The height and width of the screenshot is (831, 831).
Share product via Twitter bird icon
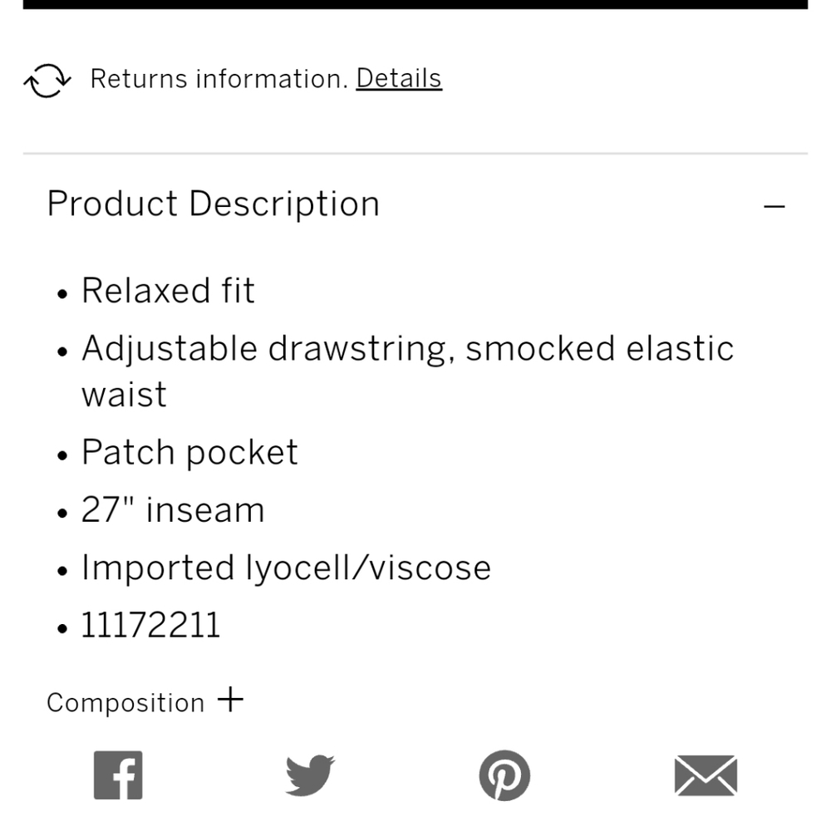[310, 775]
